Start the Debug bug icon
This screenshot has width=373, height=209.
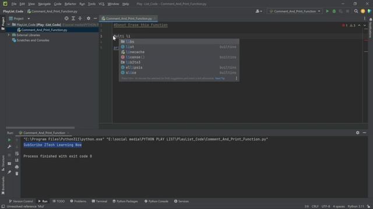[x=334, y=11]
